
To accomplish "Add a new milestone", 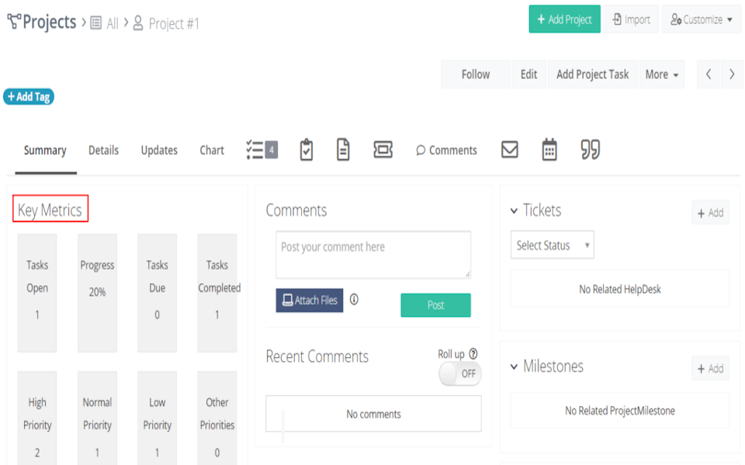I will tap(710, 369).
